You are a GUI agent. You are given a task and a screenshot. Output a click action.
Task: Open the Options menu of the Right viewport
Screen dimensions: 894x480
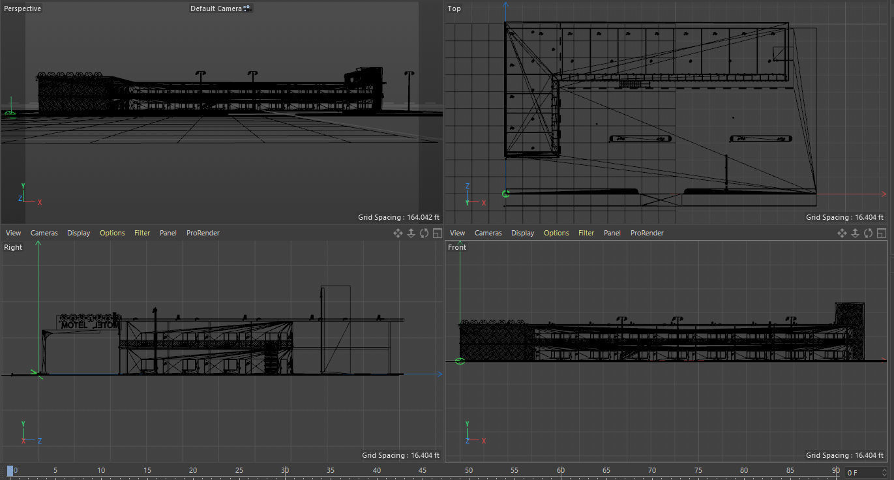coord(112,233)
